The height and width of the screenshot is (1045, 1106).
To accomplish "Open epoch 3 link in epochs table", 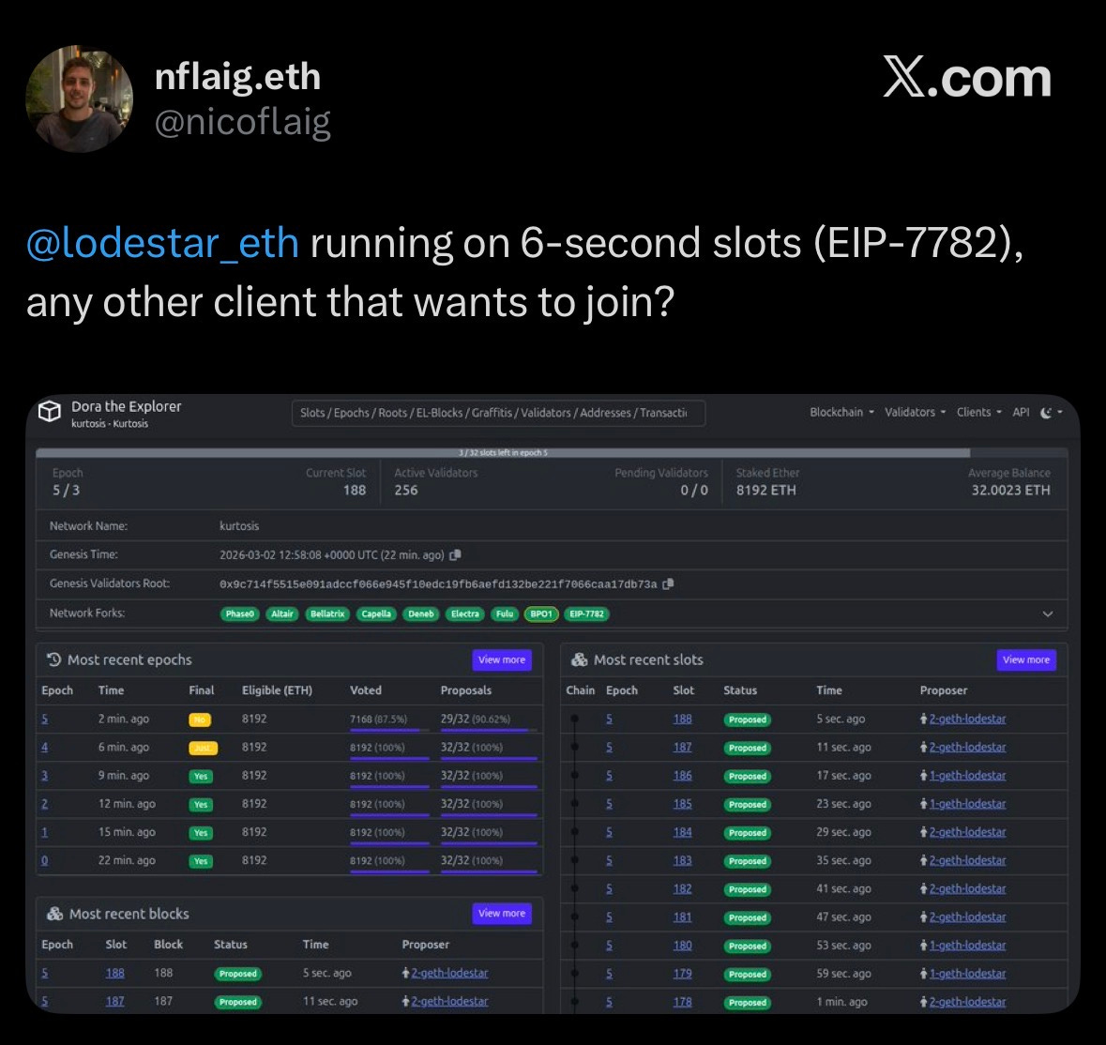I will 44,776.
